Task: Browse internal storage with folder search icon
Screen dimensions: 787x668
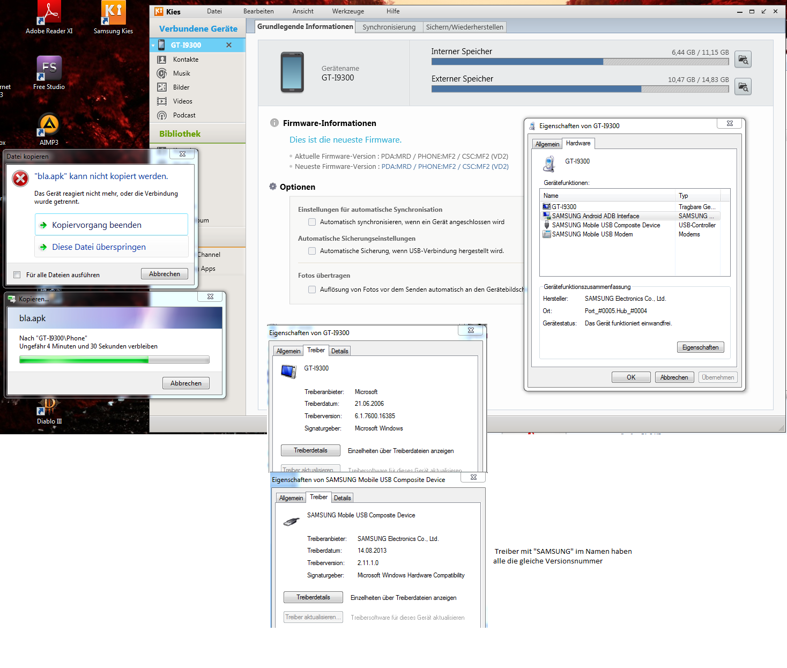Action: [x=743, y=60]
